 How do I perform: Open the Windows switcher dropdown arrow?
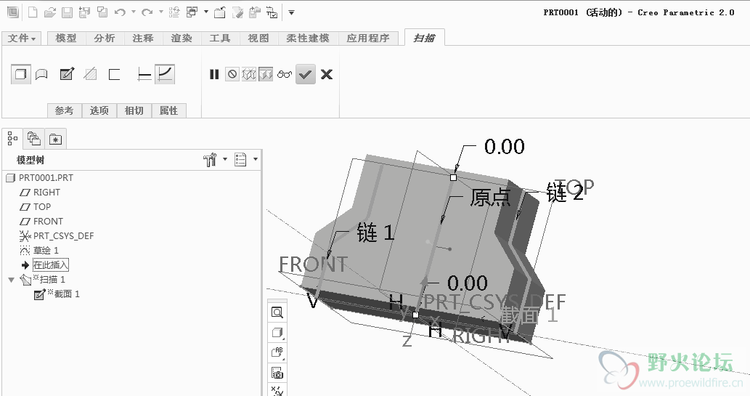coord(206,12)
